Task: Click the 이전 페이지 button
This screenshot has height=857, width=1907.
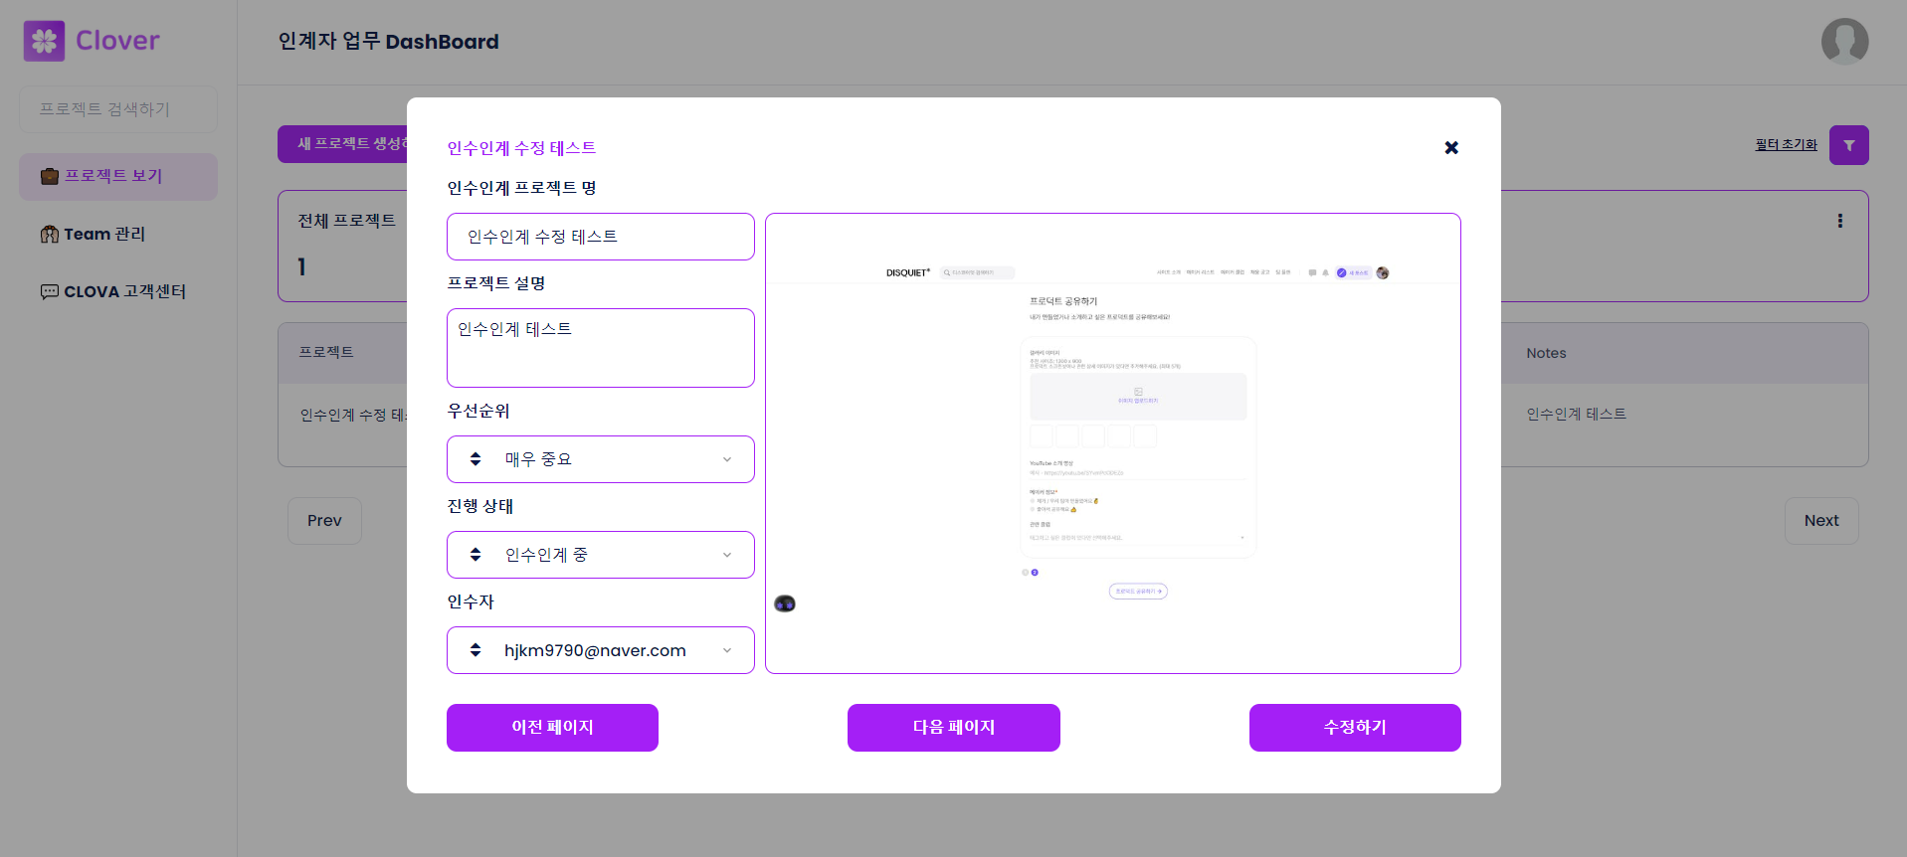Action: (552, 728)
